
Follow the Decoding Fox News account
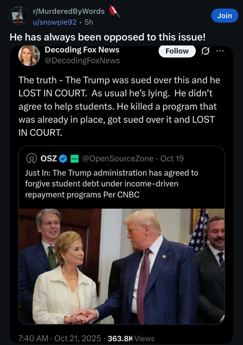pyautogui.click(x=177, y=51)
